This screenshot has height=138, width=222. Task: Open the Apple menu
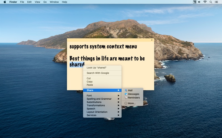pyautogui.click(x=5, y=2)
